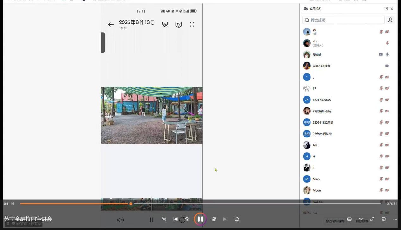
Task: Open the phone's four-dot more menu
Action: pyautogui.click(x=192, y=24)
